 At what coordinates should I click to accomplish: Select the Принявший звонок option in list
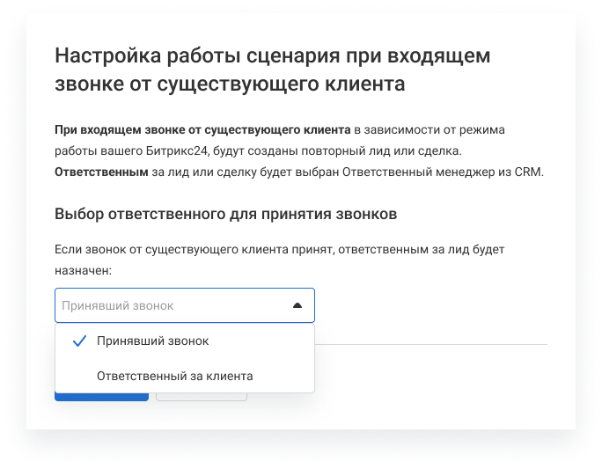coord(152,341)
